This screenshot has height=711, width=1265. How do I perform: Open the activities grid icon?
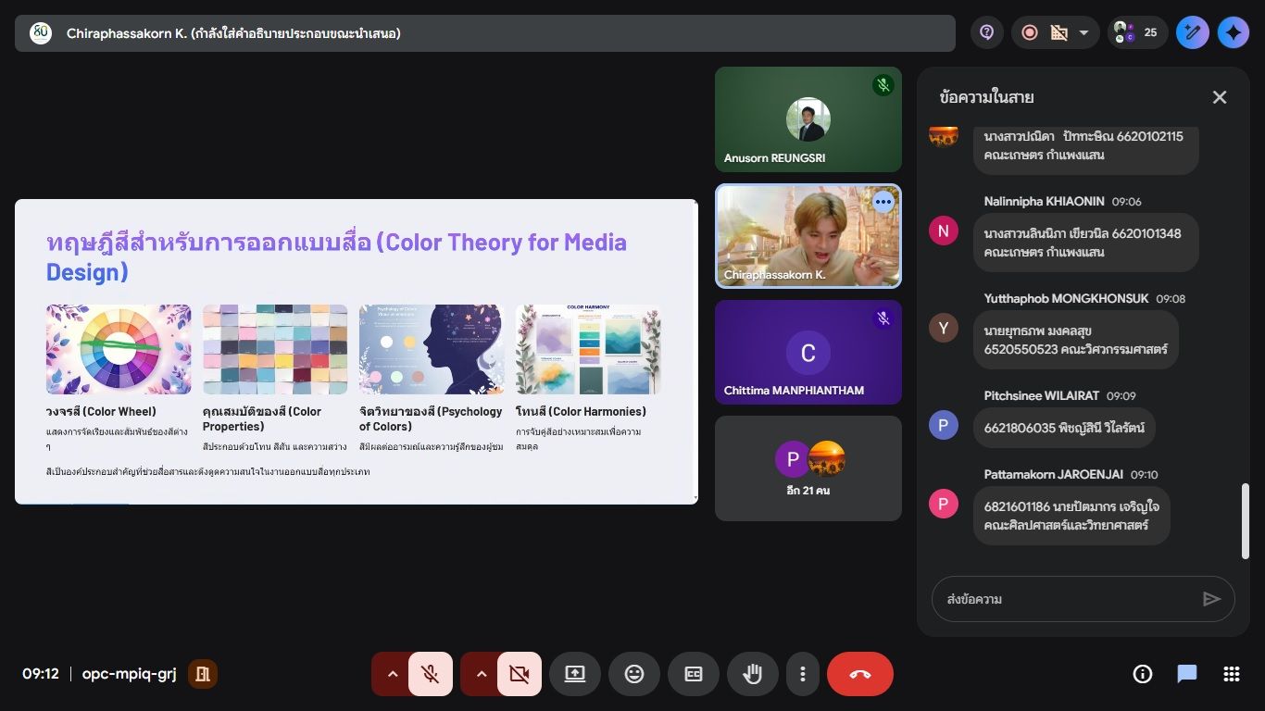tap(1231, 674)
